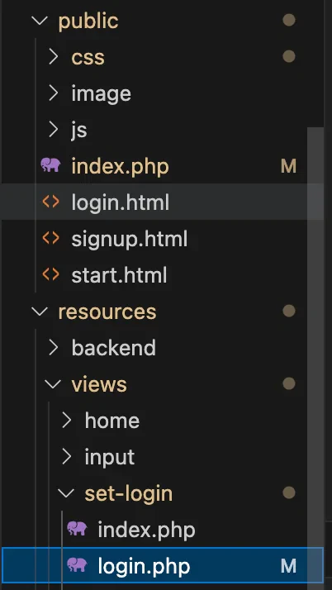Select the "views" folder name
Screen dimensions: 332x590
click(x=99, y=384)
